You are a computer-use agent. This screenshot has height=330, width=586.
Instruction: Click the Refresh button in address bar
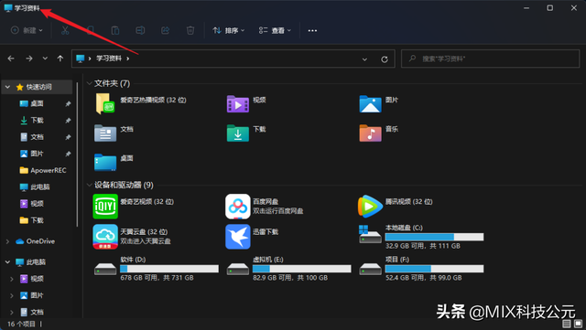385,59
